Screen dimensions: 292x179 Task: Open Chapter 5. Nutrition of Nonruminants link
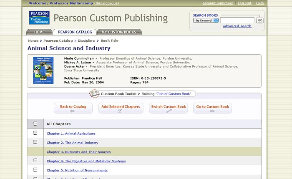77,170
